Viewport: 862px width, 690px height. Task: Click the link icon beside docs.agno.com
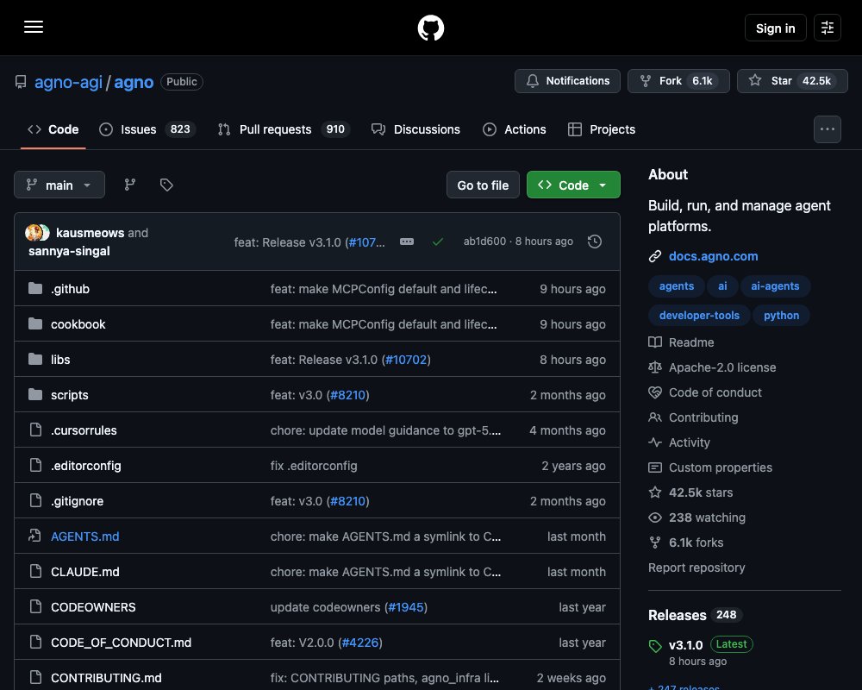click(x=655, y=256)
